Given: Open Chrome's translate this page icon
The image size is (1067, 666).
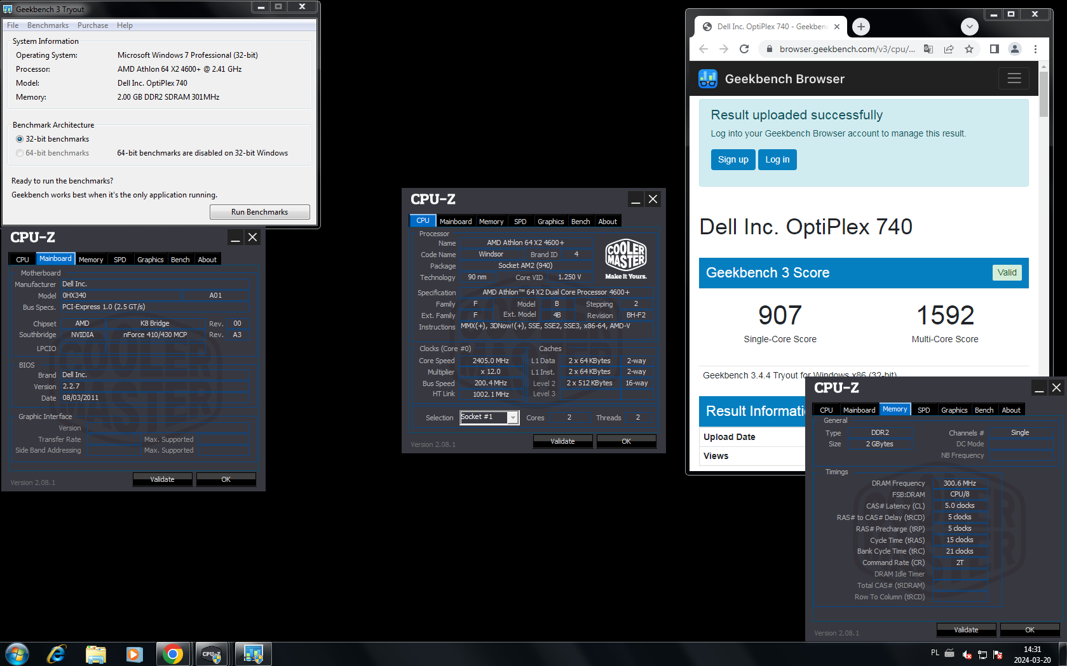Looking at the screenshot, I should pyautogui.click(x=928, y=49).
